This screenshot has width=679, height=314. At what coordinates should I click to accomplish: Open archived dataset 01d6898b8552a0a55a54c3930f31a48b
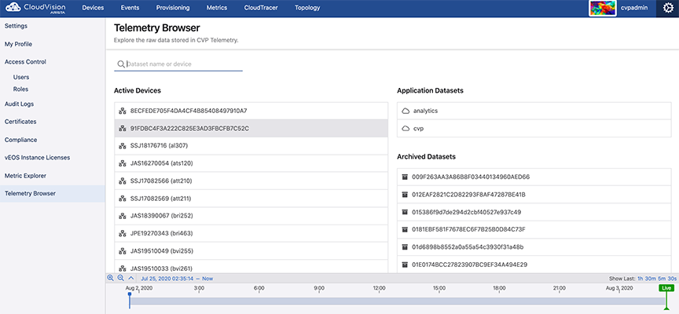534,247
